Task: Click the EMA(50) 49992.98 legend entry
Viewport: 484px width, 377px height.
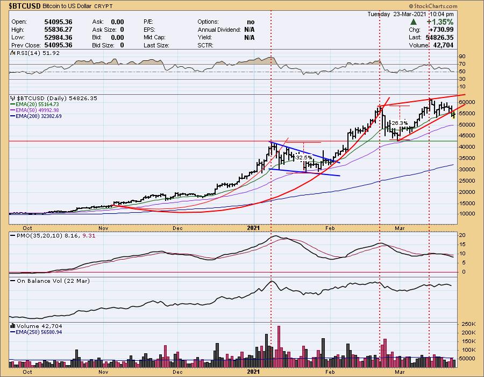Action: (34, 110)
